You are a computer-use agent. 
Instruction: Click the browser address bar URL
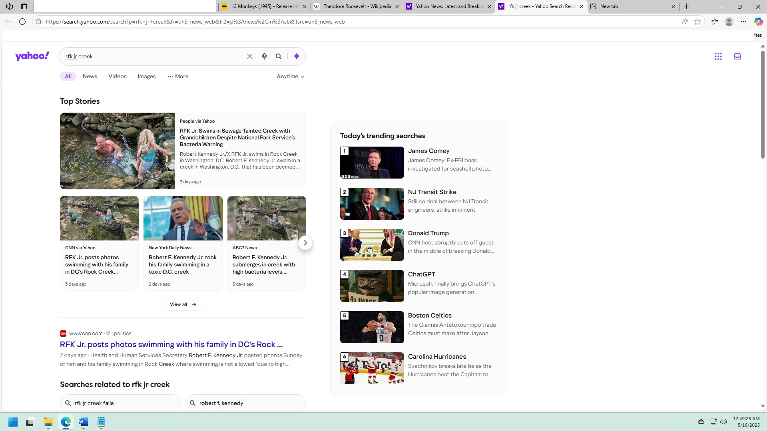[195, 22]
